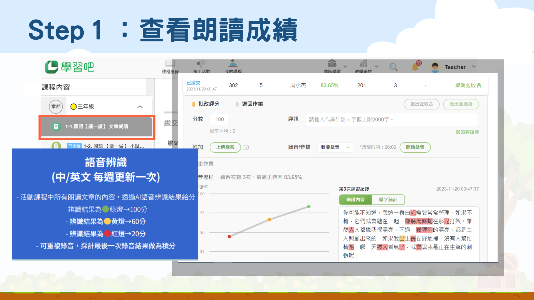Show upload file info icon

(x=246, y=147)
